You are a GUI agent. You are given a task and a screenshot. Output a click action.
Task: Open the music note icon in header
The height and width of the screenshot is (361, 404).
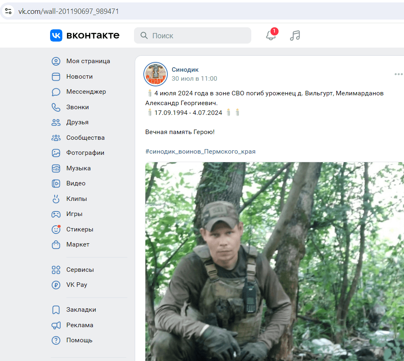(x=295, y=35)
